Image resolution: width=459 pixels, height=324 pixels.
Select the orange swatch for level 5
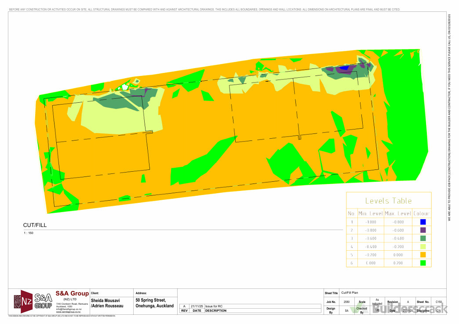coord(423,255)
